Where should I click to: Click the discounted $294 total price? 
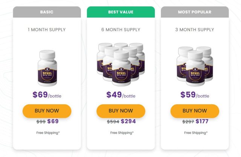tap(128, 121)
